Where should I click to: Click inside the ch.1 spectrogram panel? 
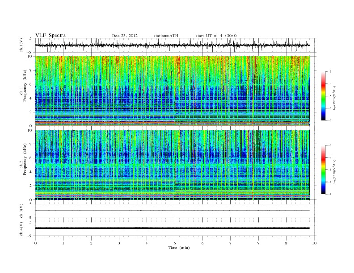point(172,91)
